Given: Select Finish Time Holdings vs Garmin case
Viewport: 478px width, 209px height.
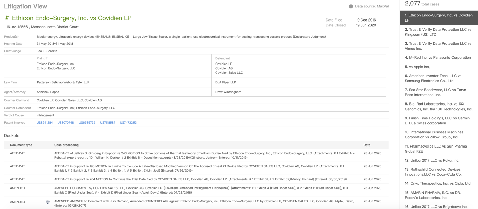Looking at the screenshot, I should [x=437, y=121].
